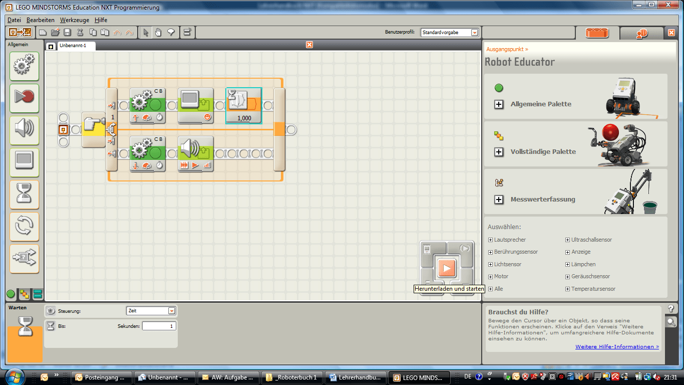Screen dimensions: 684x385
Task: Switch to the custom palette tab icon
Action: coord(38,294)
